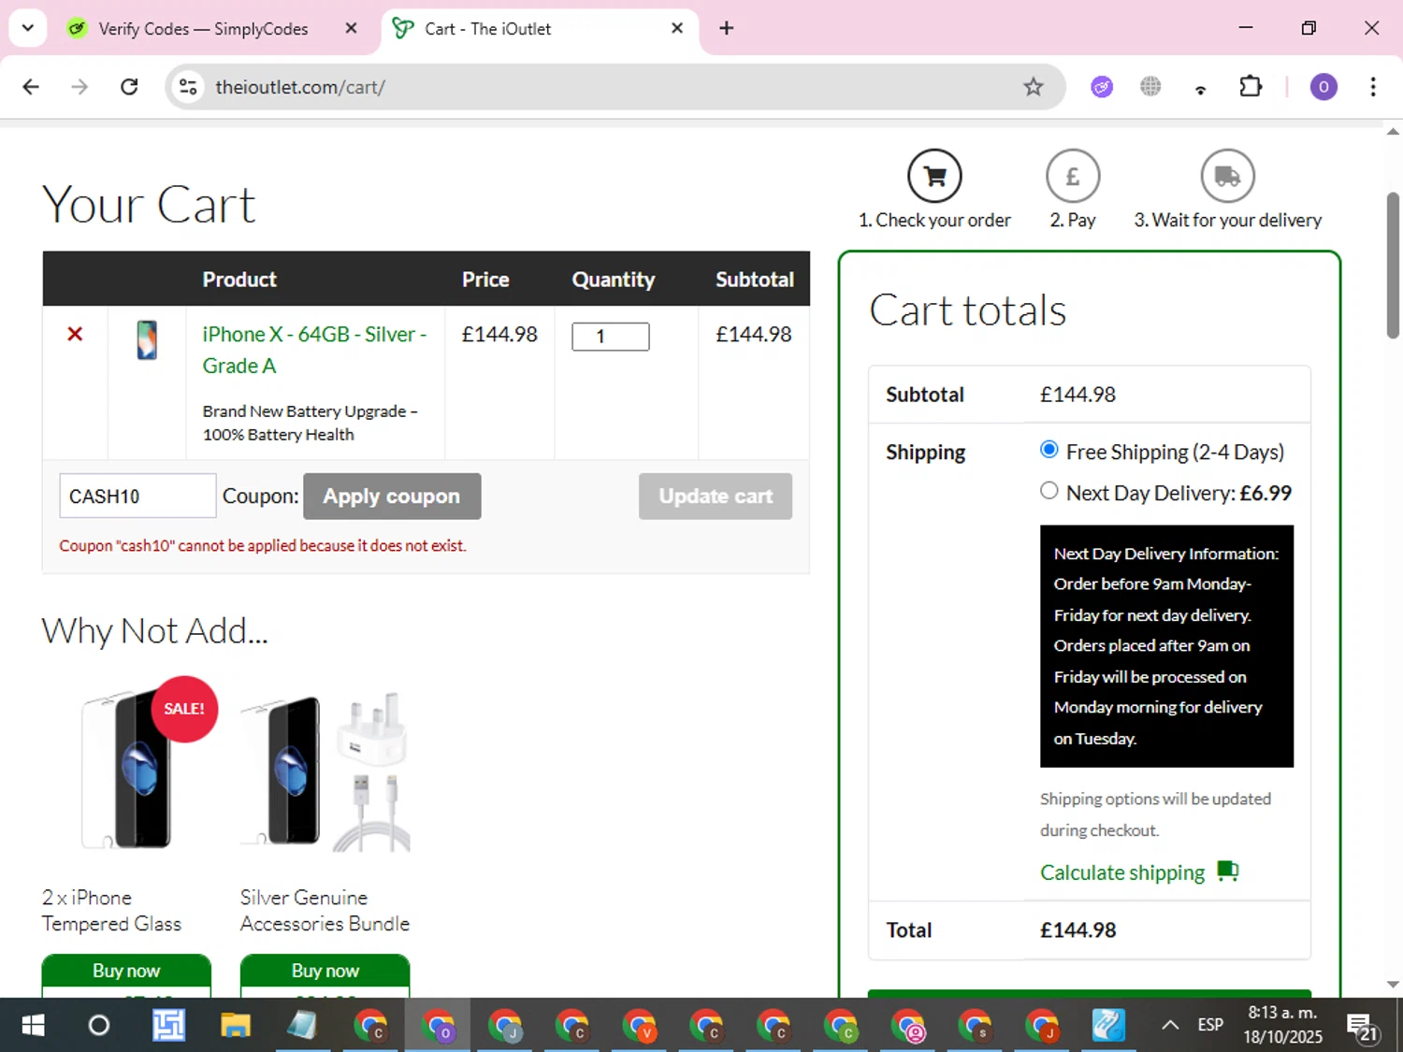Select Next Day Delivery £6.99 option
Screen dimensions: 1403x1052
(x=1049, y=491)
